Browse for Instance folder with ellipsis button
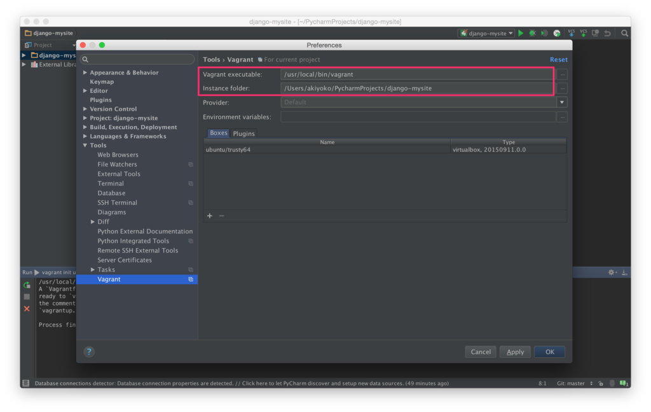Viewport: 651px width, 412px height. coord(562,88)
